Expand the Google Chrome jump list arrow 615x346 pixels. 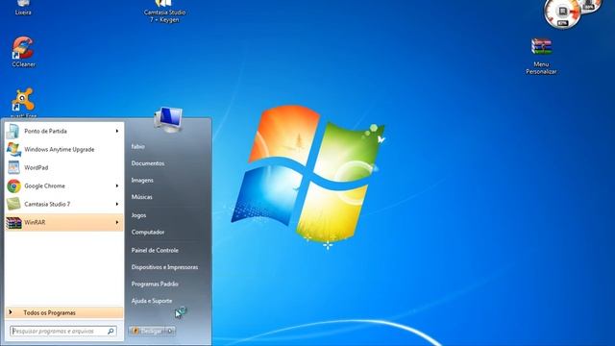coord(117,185)
